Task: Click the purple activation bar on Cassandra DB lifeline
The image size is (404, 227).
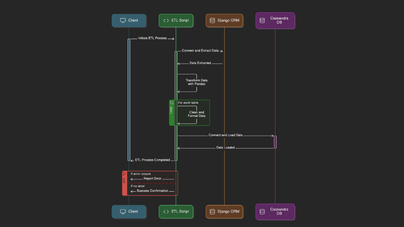Action: [275, 141]
